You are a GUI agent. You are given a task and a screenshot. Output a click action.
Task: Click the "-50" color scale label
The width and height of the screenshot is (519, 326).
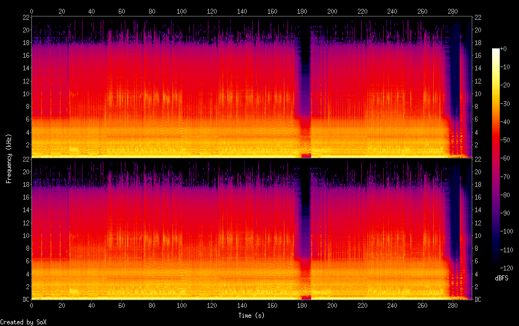(505, 140)
